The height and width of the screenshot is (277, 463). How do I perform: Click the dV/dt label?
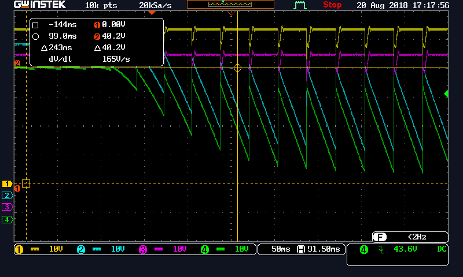pos(60,59)
